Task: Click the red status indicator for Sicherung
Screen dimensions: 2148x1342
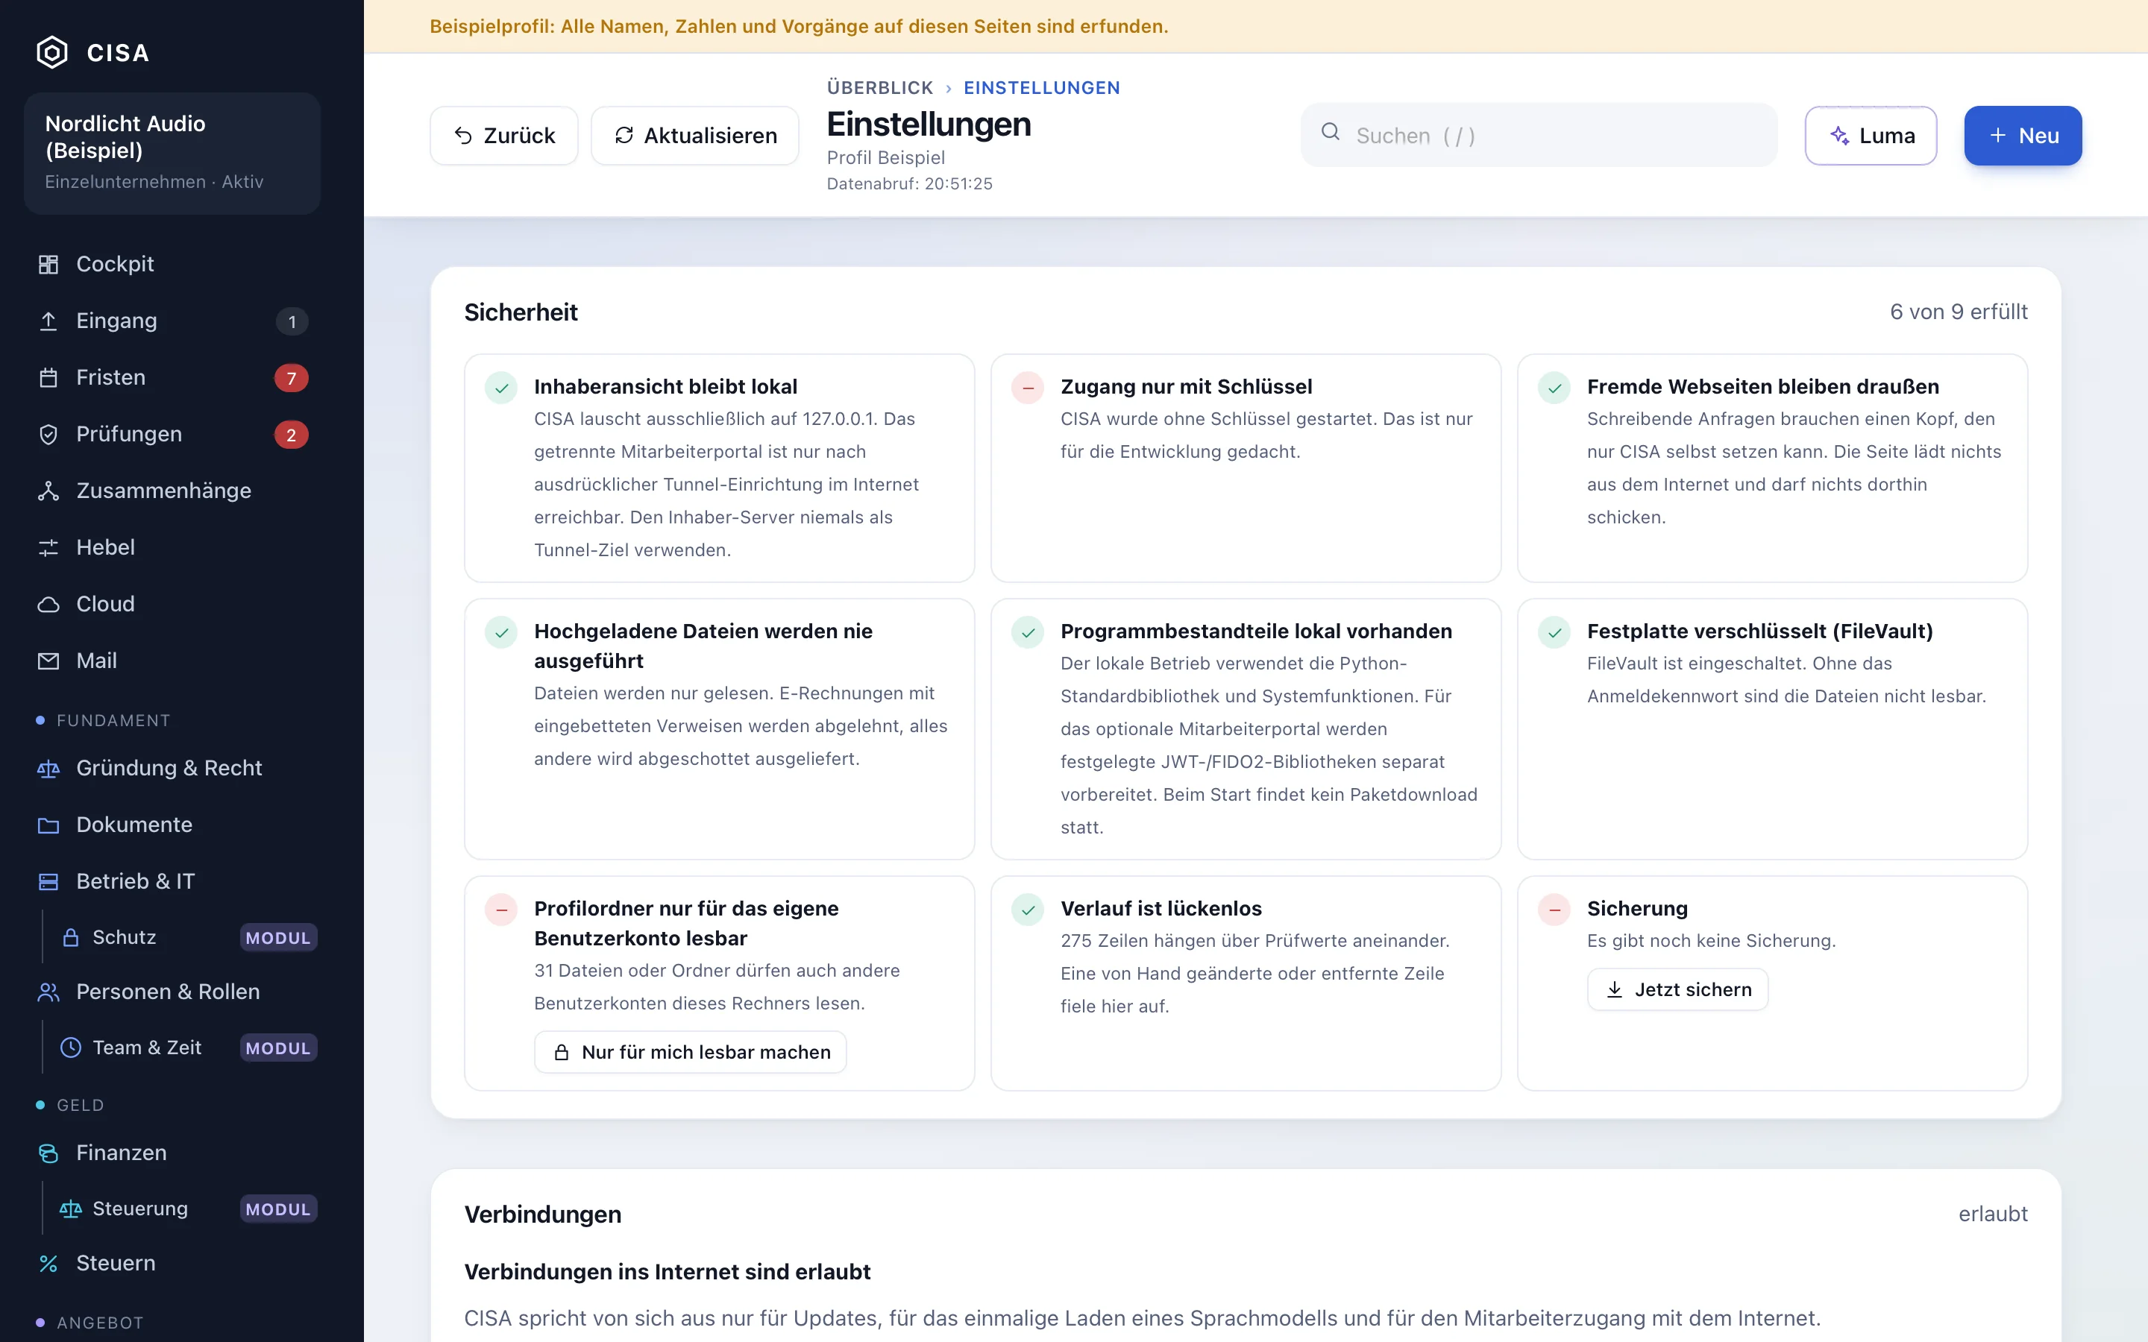Action: point(1554,910)
